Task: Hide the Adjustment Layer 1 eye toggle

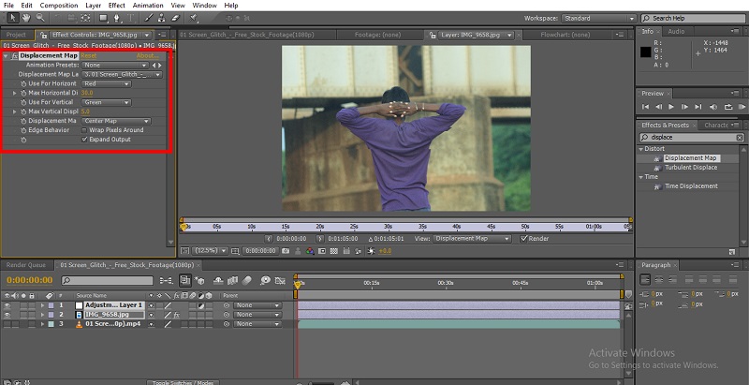Action: click(7, 305)
